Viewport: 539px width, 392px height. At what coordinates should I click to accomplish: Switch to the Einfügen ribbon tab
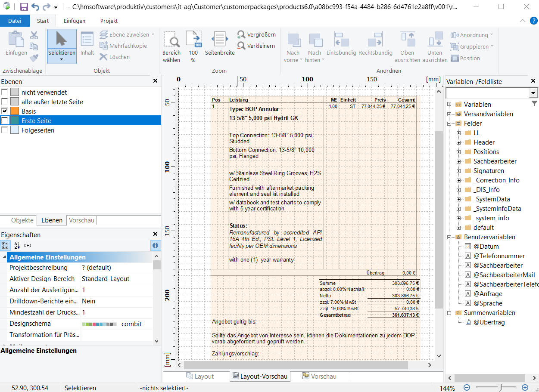coord(75,21)
